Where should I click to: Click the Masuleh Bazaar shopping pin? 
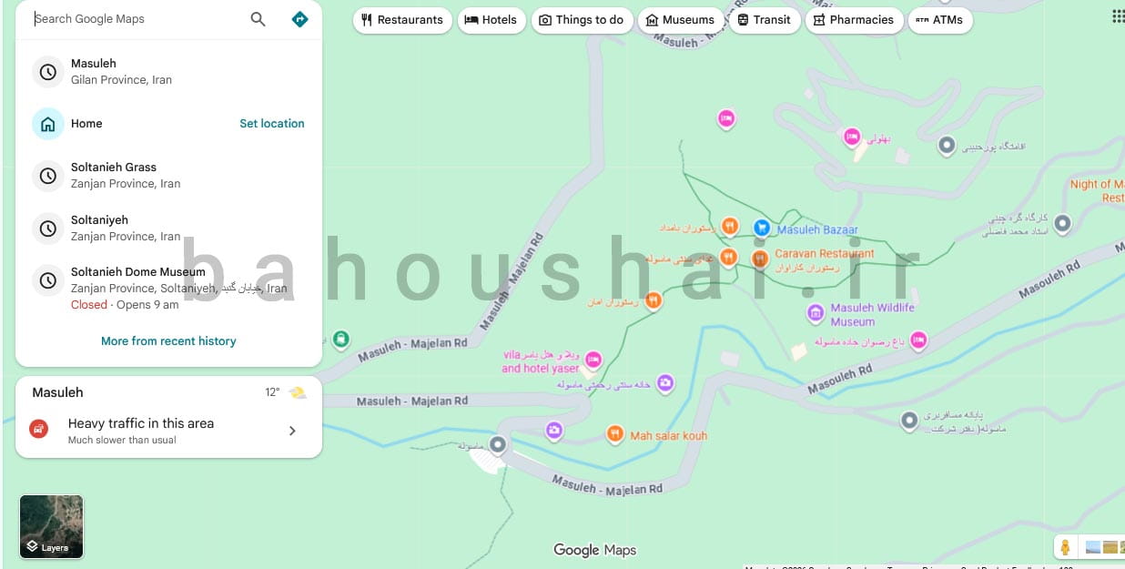click(x=763, y=227)
